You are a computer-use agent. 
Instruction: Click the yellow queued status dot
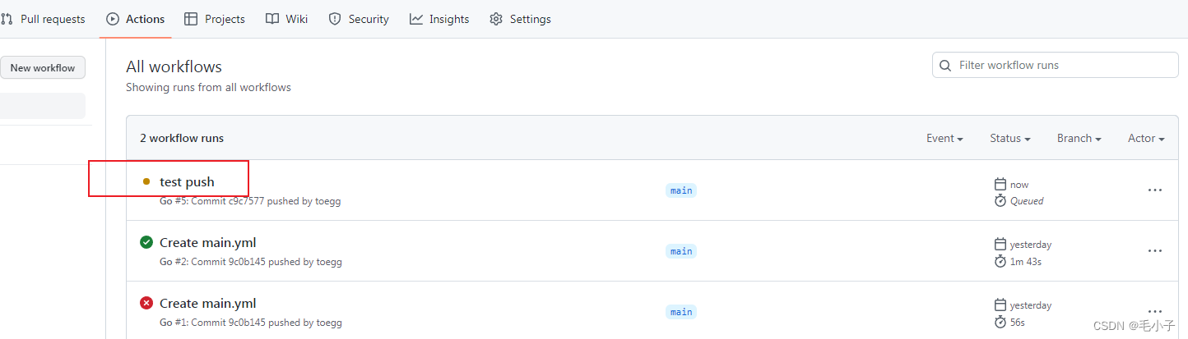tap(146, 181)
